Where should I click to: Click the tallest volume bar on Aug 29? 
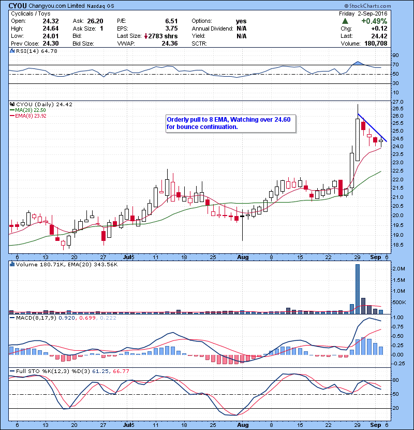click(x=357, y=289)
